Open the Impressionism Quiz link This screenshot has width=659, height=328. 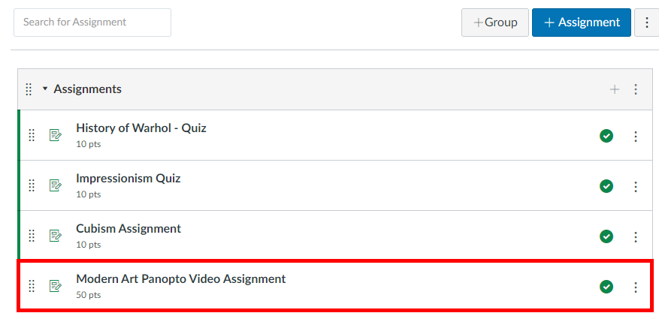(128, 179)
